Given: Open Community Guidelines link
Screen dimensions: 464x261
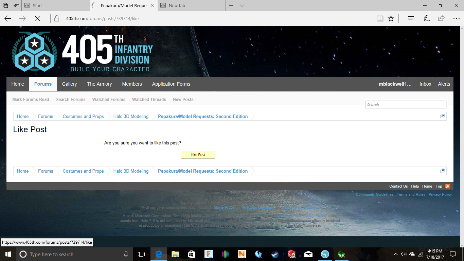Looking at the screenshot, I should pyautogui.click(x=374, y=194).
